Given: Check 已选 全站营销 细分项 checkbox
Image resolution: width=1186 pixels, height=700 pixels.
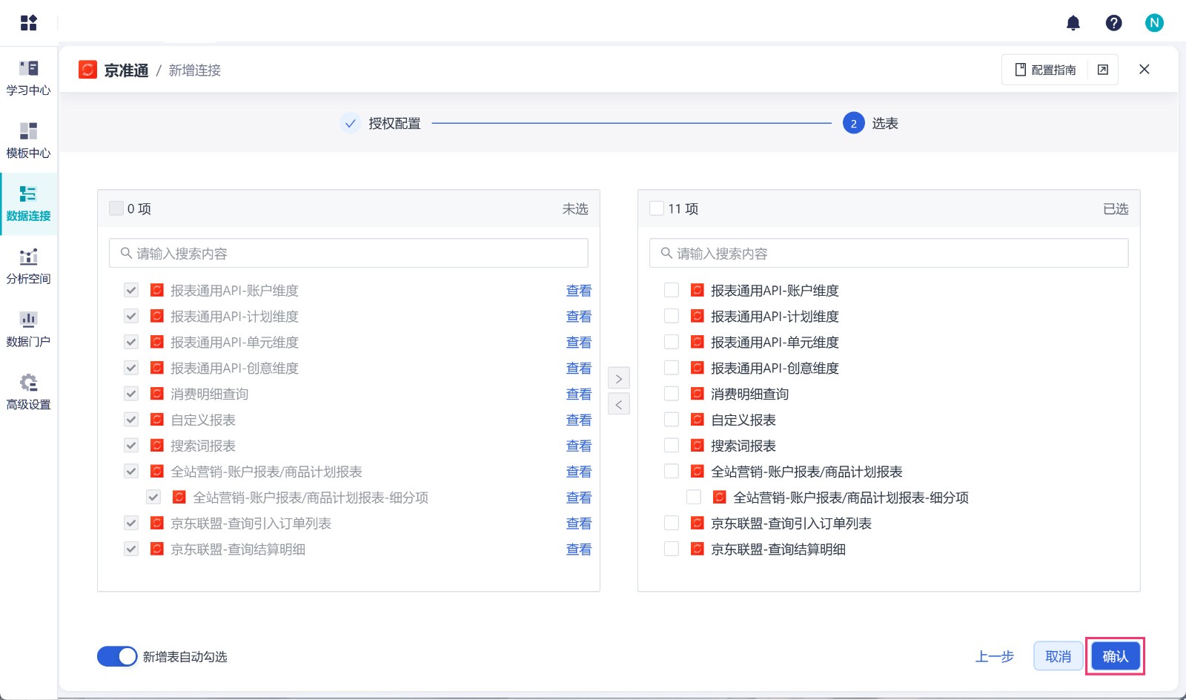Looking at the screenshot, I should point(694,498).
